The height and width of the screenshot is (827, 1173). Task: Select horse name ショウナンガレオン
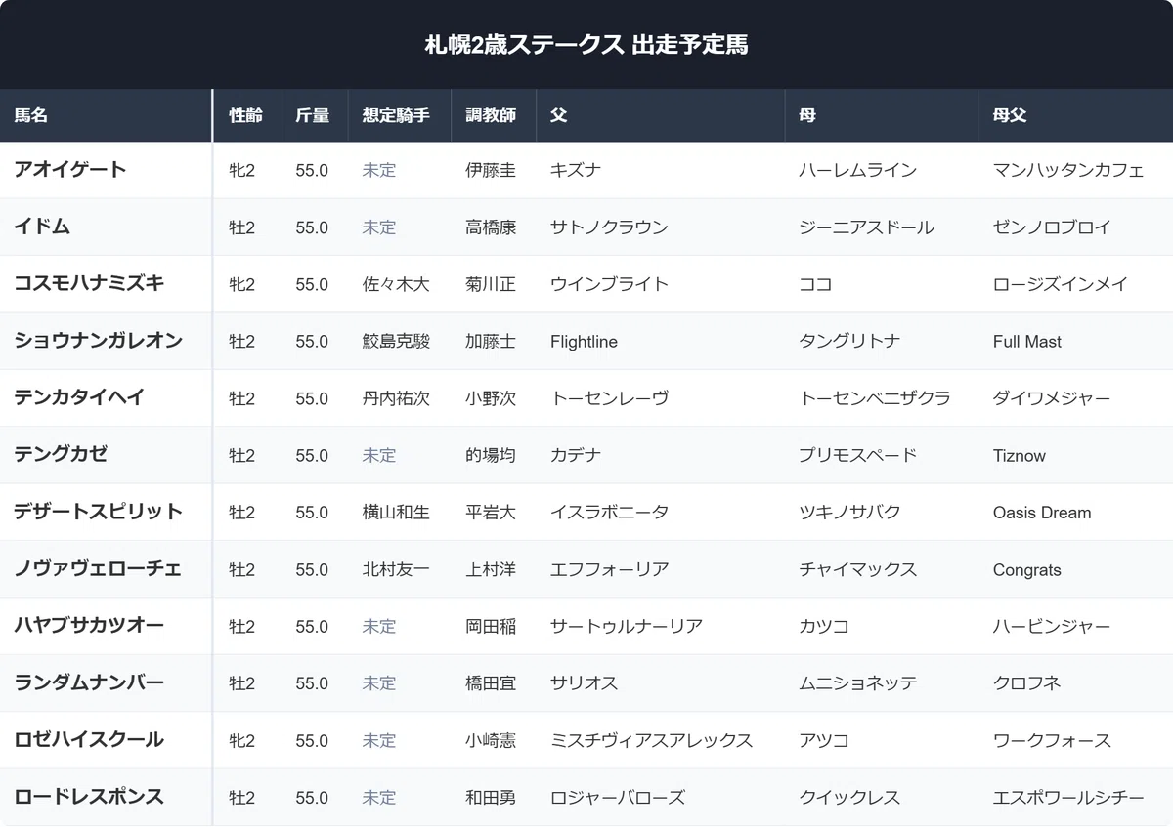[x=98, y=341]
